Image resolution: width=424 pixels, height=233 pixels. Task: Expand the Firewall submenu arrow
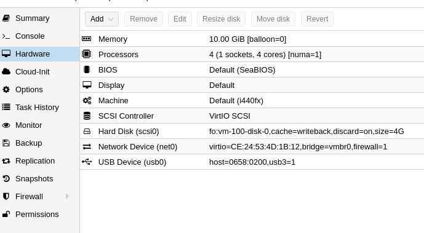coord(67,196)
